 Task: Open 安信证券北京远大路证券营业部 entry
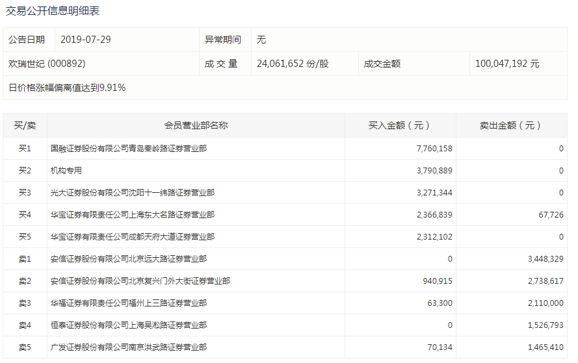(x=129, y=259)
